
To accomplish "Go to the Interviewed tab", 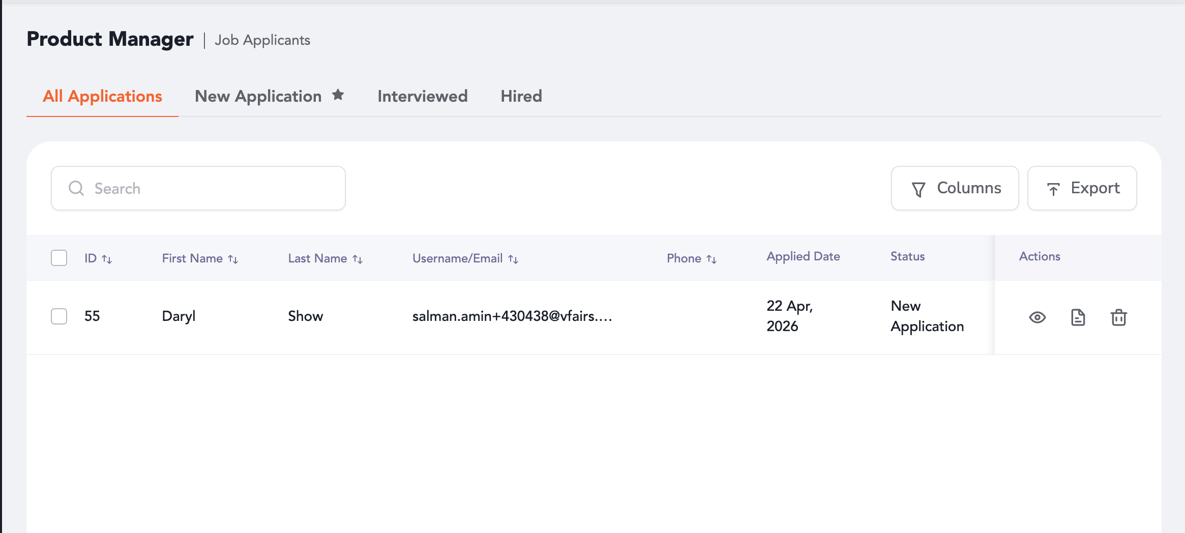I will 422,96.
